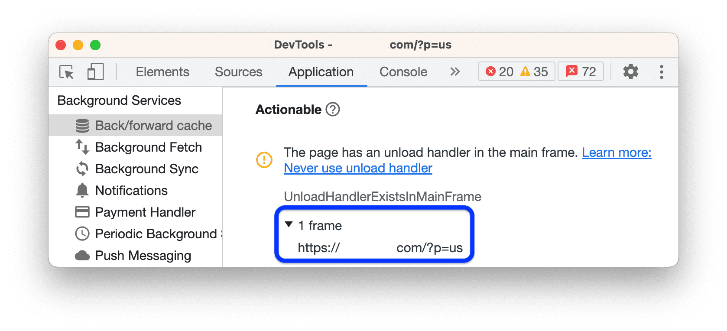Screen dimensions: 727x331
Task: Click the Background Sync circular arrows icon
Action: (x=83, y=169)
